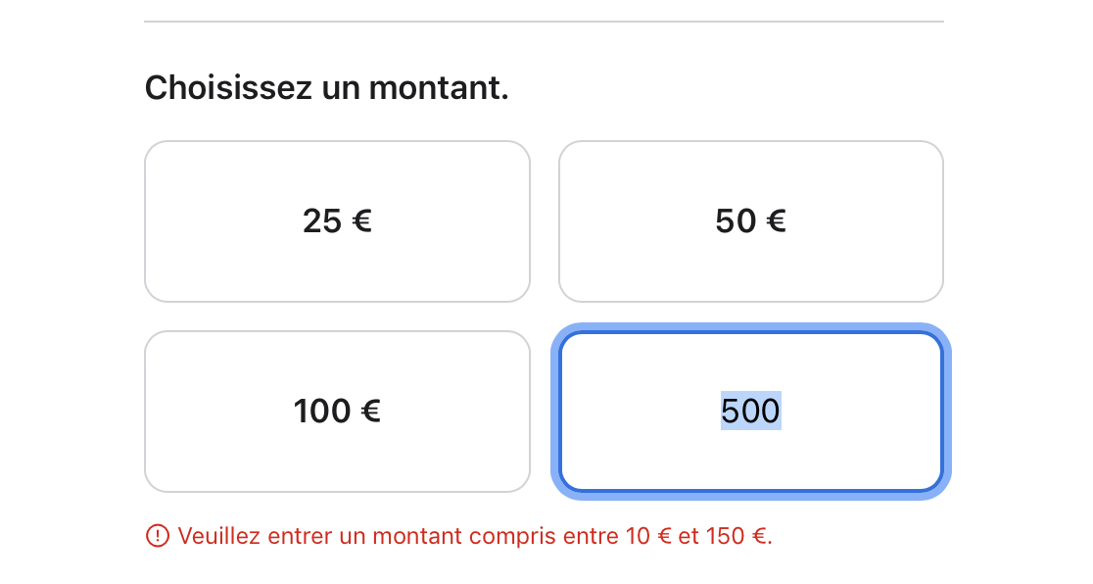The image size is (1093, 584).
Task: Click the word "Veuillez" in the red error text
Action: (218, 537)
